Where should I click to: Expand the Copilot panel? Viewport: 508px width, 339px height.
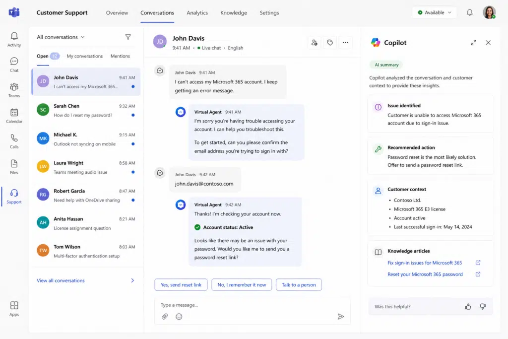pos(473,43)
